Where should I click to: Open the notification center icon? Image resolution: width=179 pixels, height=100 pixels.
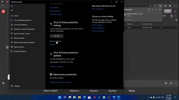click(175, 97)
